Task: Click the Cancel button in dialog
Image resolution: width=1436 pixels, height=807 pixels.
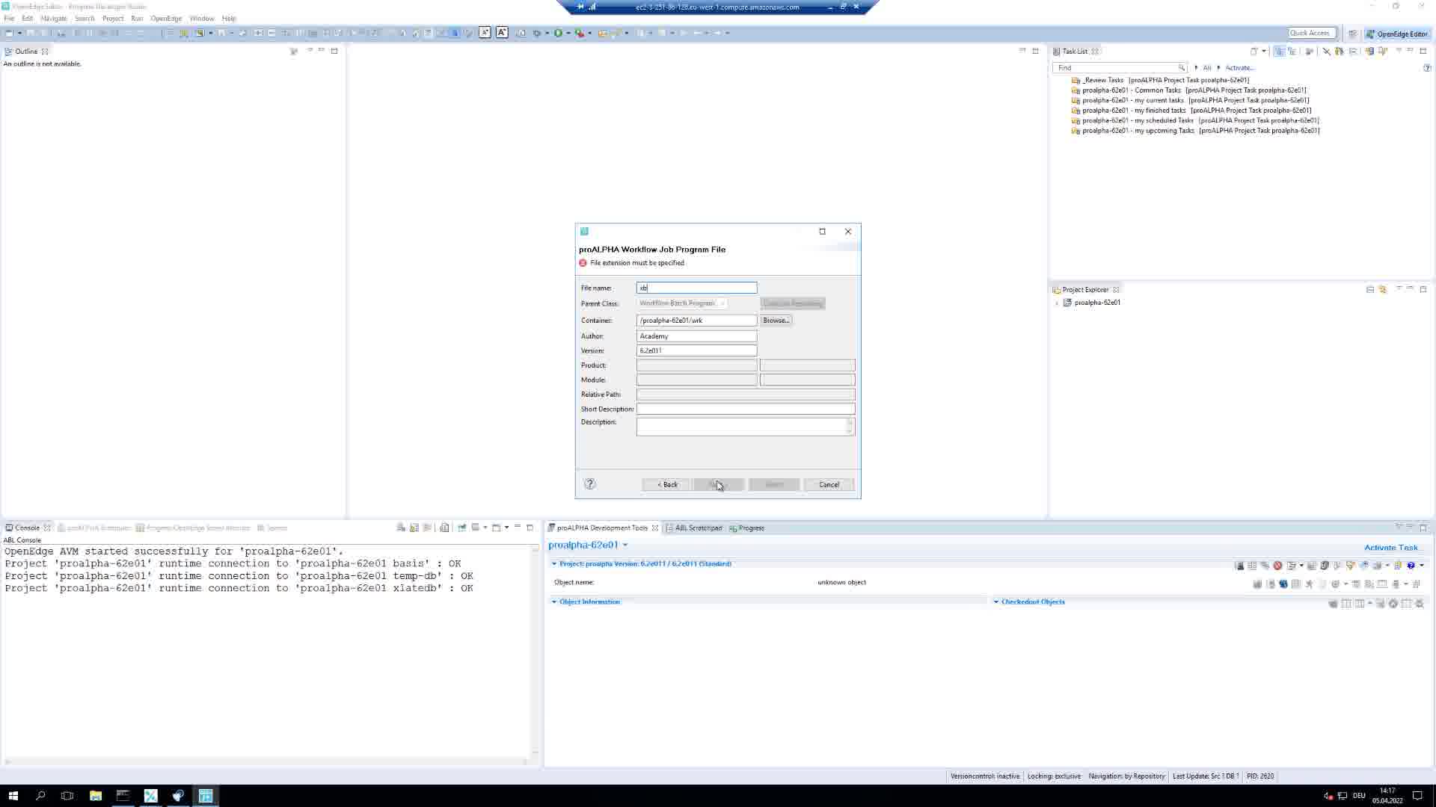Action: (x=829, y=485)
